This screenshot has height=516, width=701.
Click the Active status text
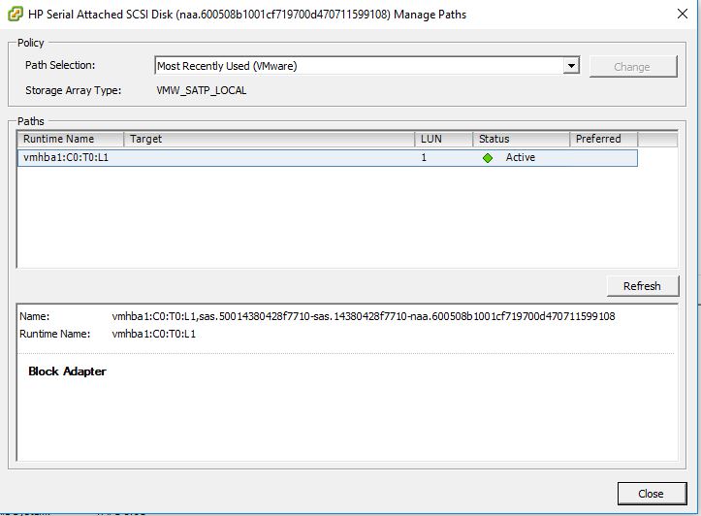point(521,157)
